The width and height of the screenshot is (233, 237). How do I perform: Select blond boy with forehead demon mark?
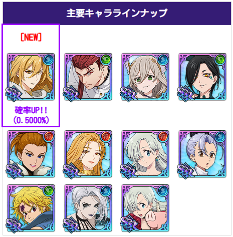click(31, 208)
